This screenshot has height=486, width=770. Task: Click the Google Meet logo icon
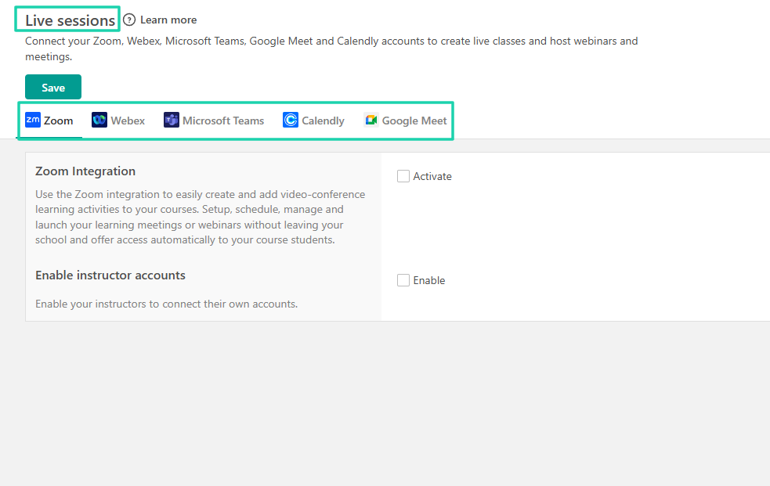[x=371, y=120]
